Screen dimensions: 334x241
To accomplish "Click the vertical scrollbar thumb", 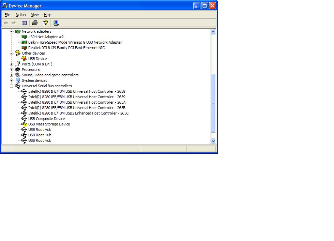I will point(213,103).
